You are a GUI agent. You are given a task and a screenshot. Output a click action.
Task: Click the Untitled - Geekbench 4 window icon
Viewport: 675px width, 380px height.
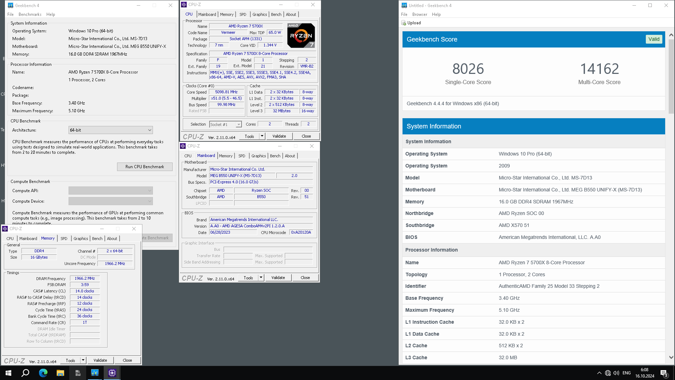(x=404, y=5)
